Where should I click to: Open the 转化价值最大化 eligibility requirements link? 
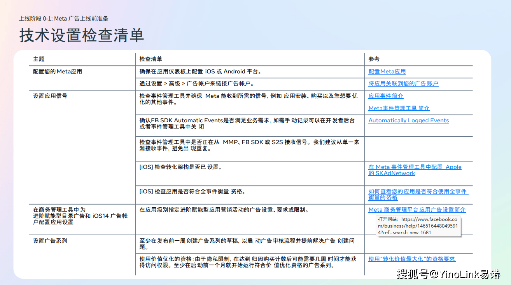pyautogui.click(x=412, y=259)
